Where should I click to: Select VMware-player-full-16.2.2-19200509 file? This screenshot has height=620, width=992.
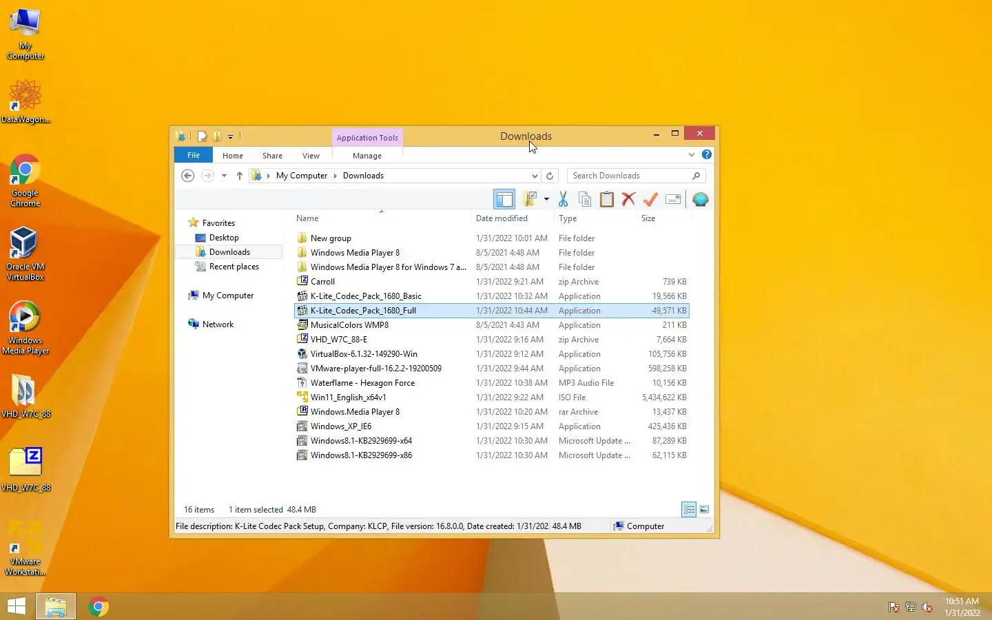tap(375, 369)
